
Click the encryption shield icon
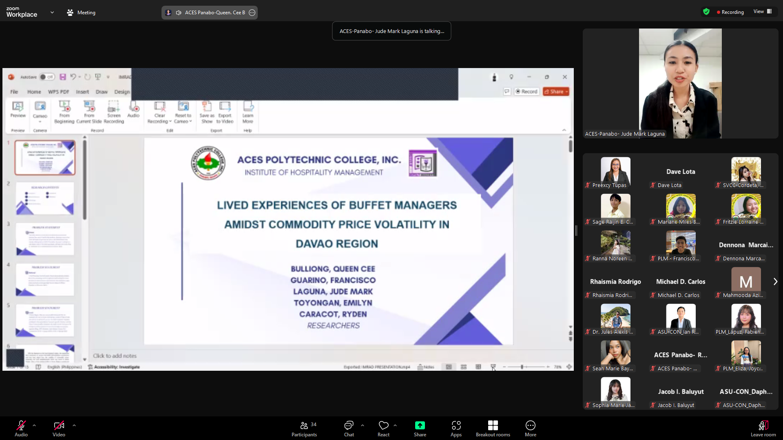pyautogui.click(x=706, y=12)
